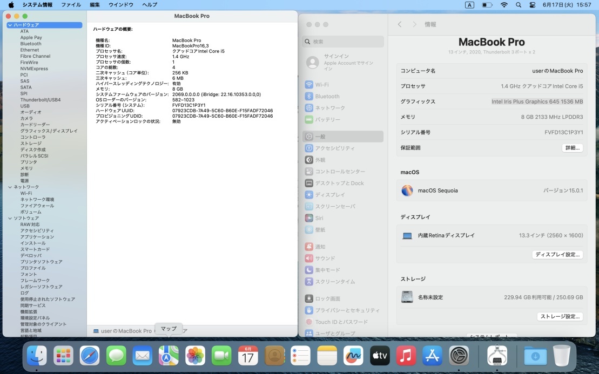Go forward in System Settings

[x=414, y=24]
